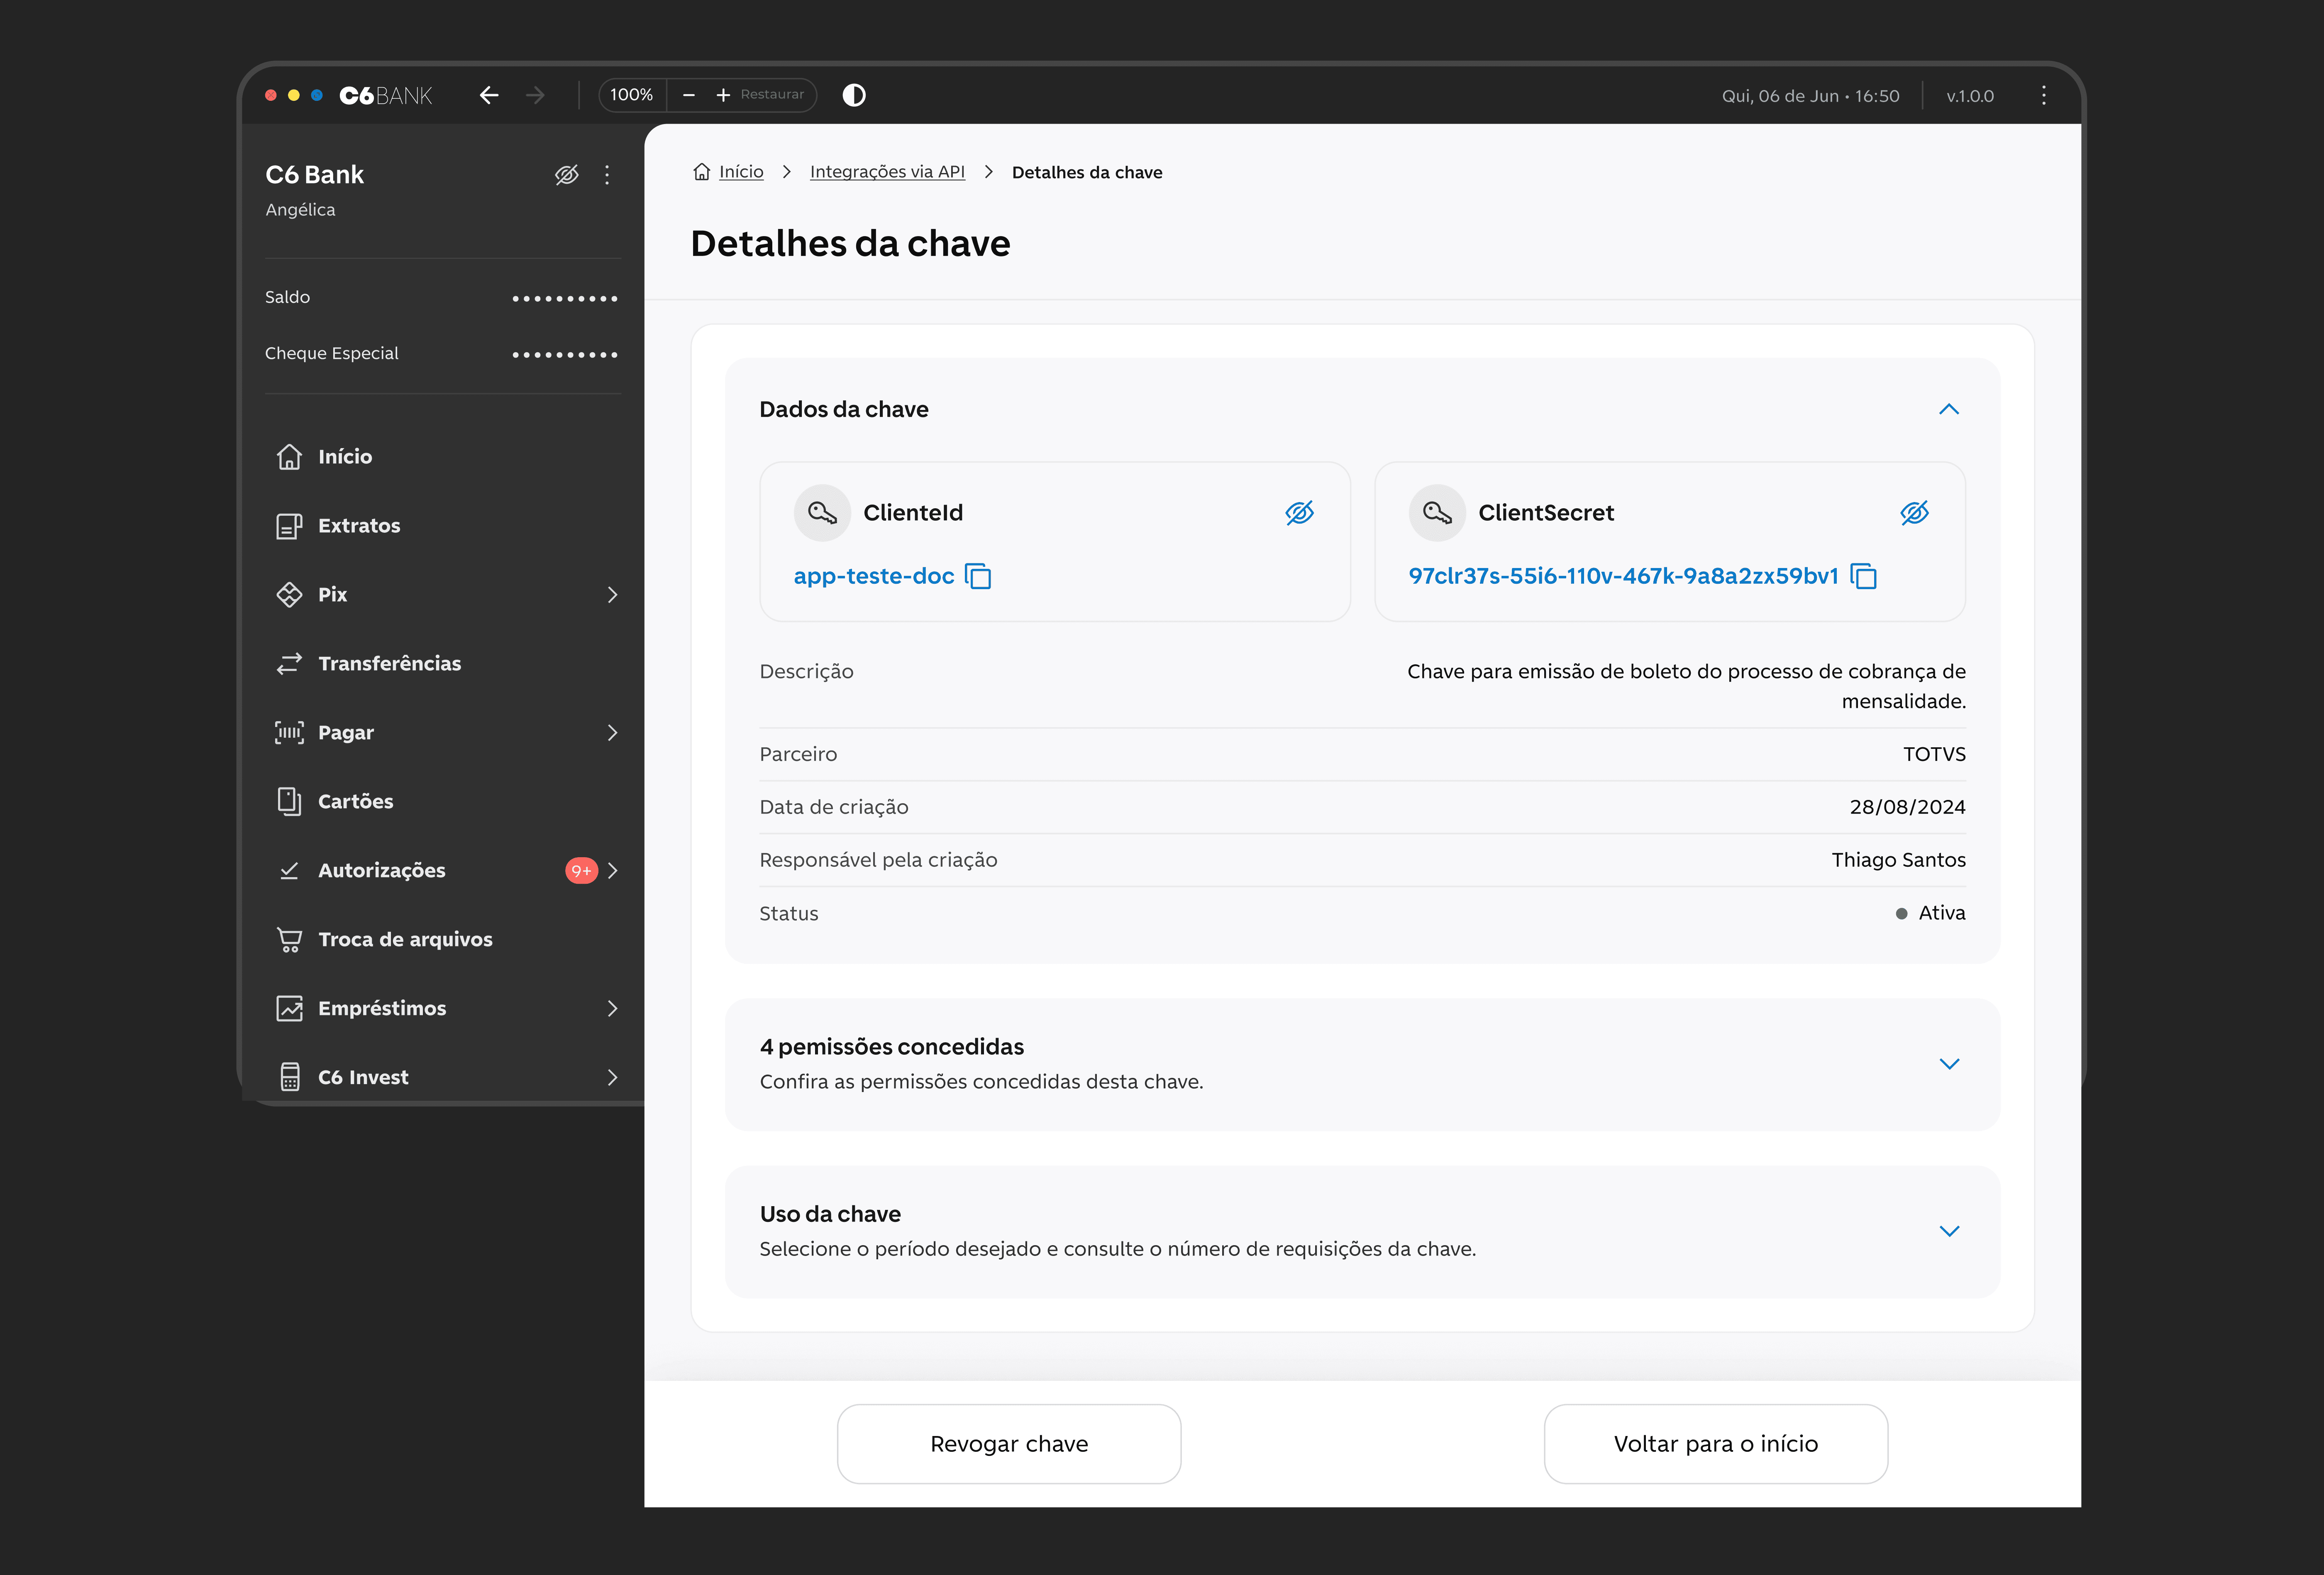
Task: Click the back navigation arrow
Action: pos(489,95)
